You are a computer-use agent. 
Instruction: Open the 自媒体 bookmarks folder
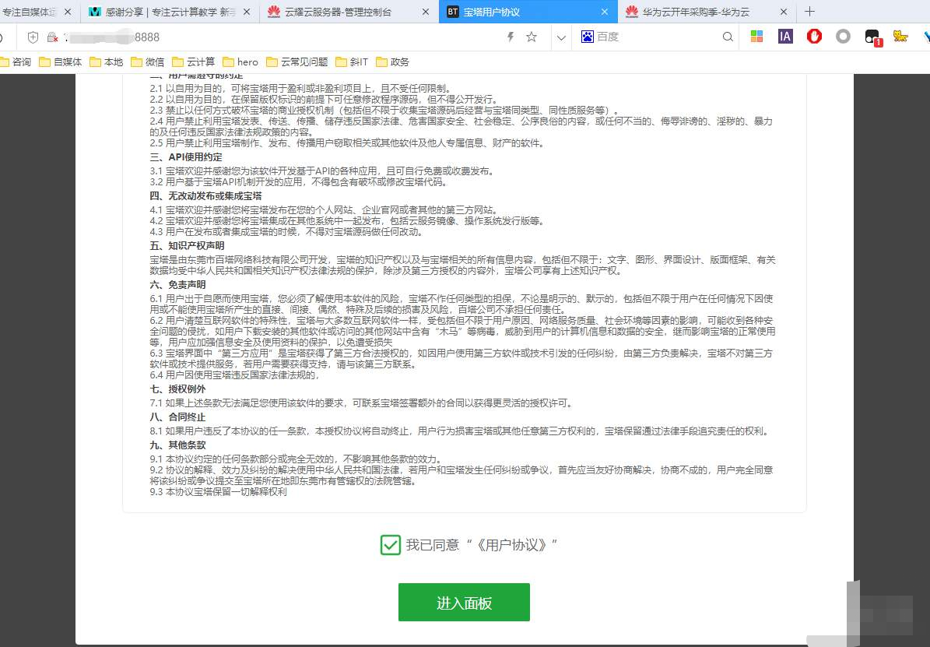pos(60,62)
